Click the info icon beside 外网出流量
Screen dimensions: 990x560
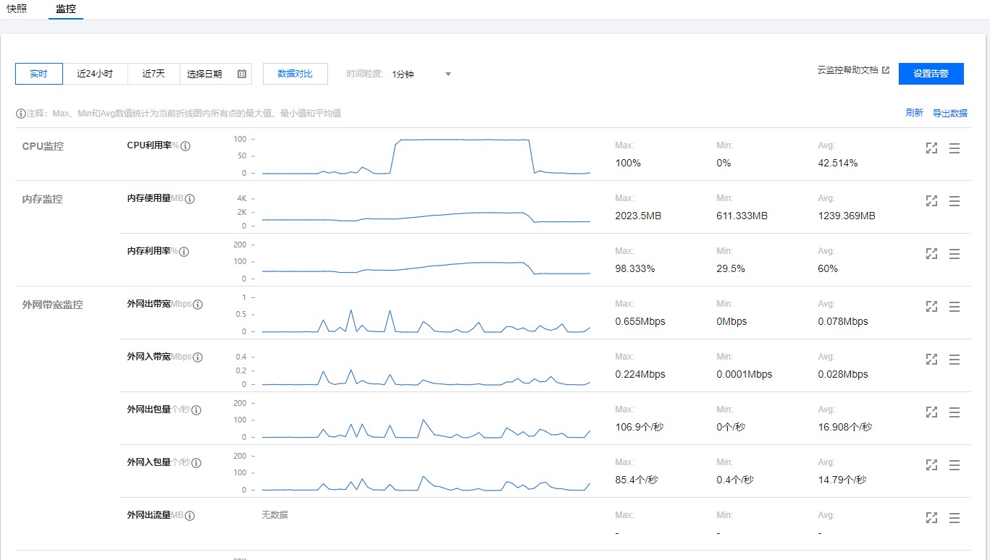tap(190, 516)
